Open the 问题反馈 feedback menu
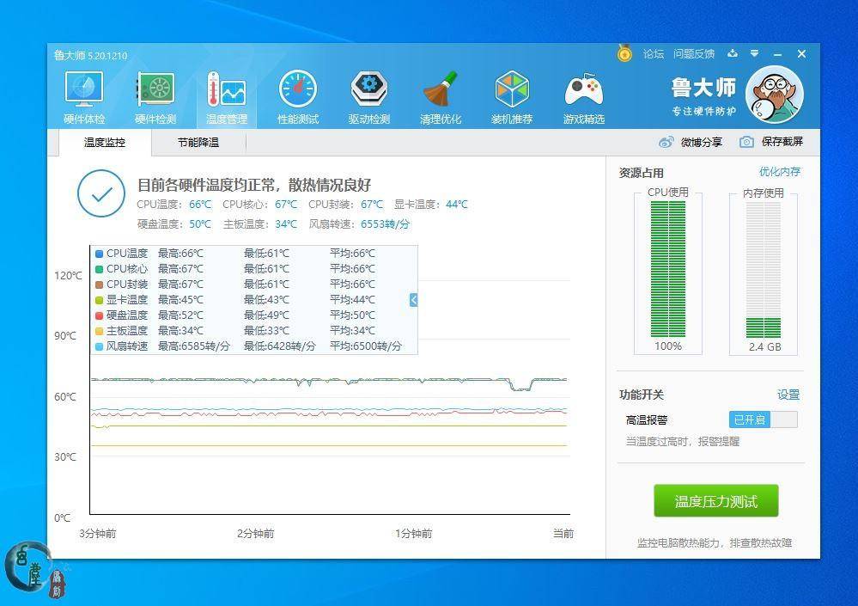This screenshot has width=858, height=606. click(x=692, y=53)
